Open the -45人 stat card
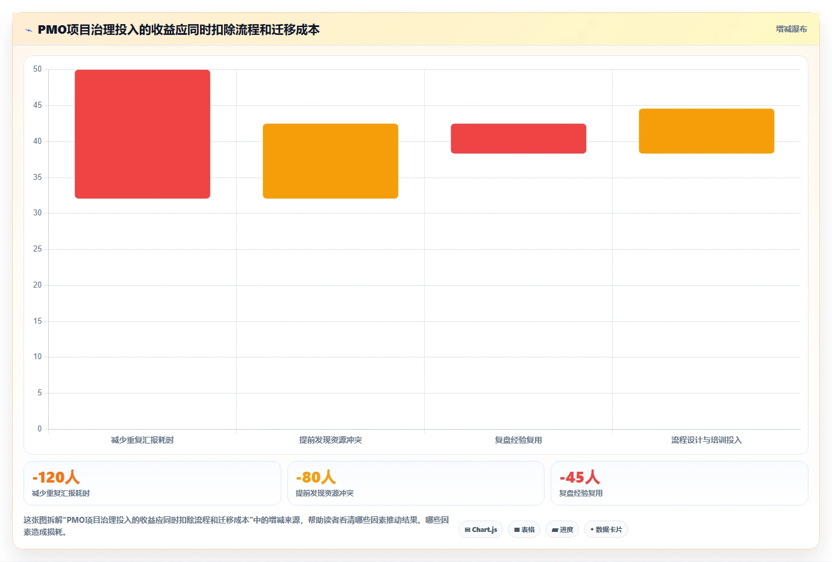Image resolution: width=832 pixels, height=562 pixels. tap(680, 483)
